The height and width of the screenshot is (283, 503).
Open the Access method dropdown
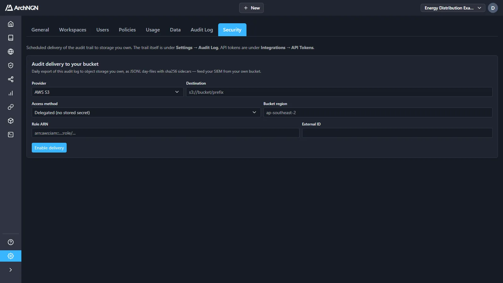click(x=146, y=113)
